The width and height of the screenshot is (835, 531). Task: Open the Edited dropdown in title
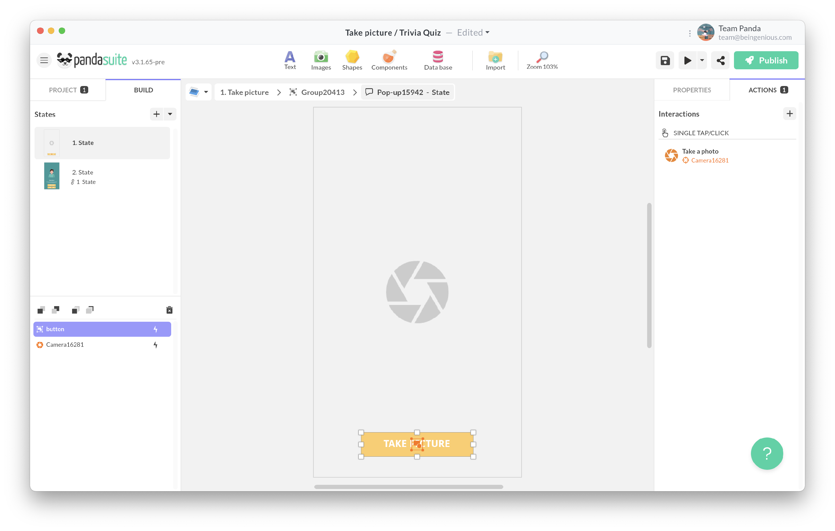[473, 33]
